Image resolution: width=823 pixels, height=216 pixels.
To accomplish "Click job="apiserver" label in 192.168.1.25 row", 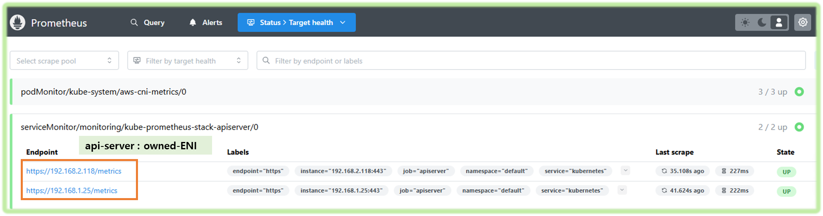I will coord(422,190).
